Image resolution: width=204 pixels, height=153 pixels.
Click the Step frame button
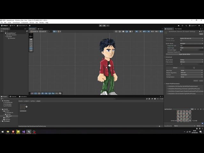[108, 25]
